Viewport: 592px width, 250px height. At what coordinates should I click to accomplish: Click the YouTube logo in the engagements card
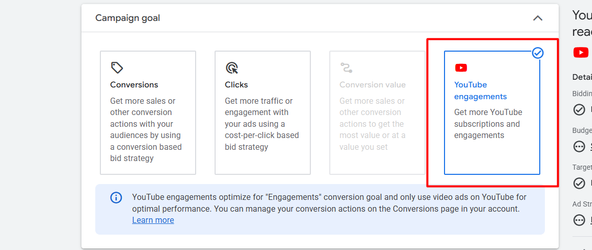(x=461, y=67)
